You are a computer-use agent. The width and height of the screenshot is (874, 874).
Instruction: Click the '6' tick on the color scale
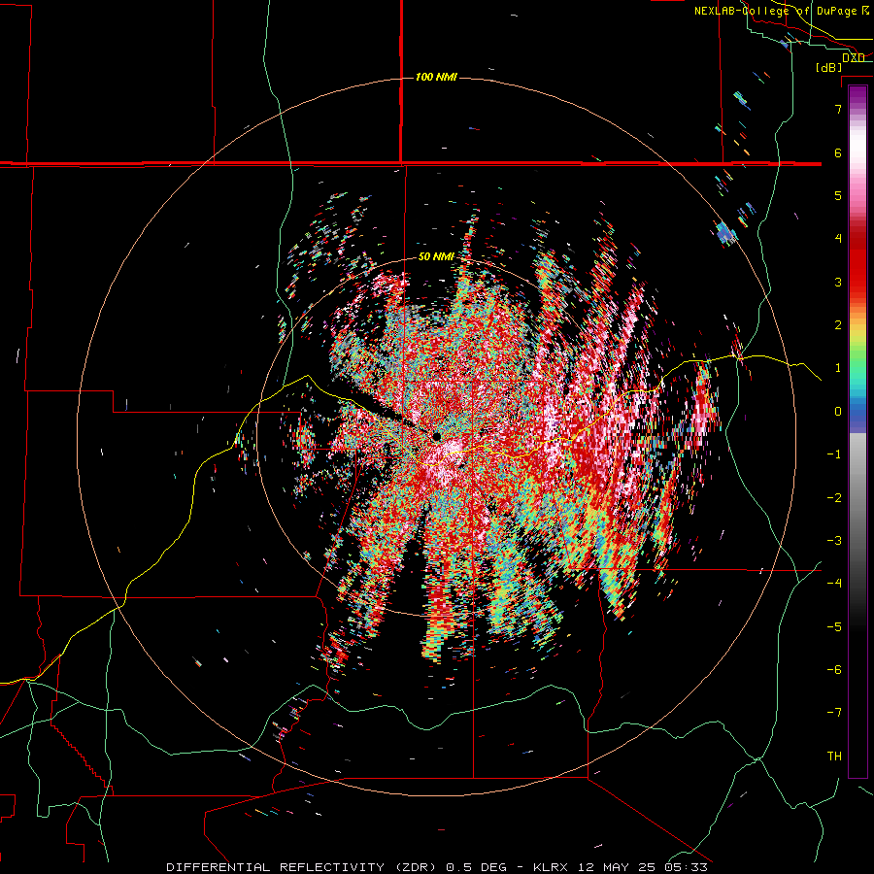pyautogui.click(x=838, y=152)
